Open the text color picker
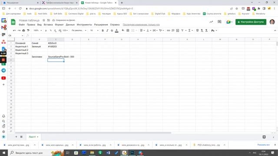Viewport: 278px width, 156px height. [x=117, y=30]
